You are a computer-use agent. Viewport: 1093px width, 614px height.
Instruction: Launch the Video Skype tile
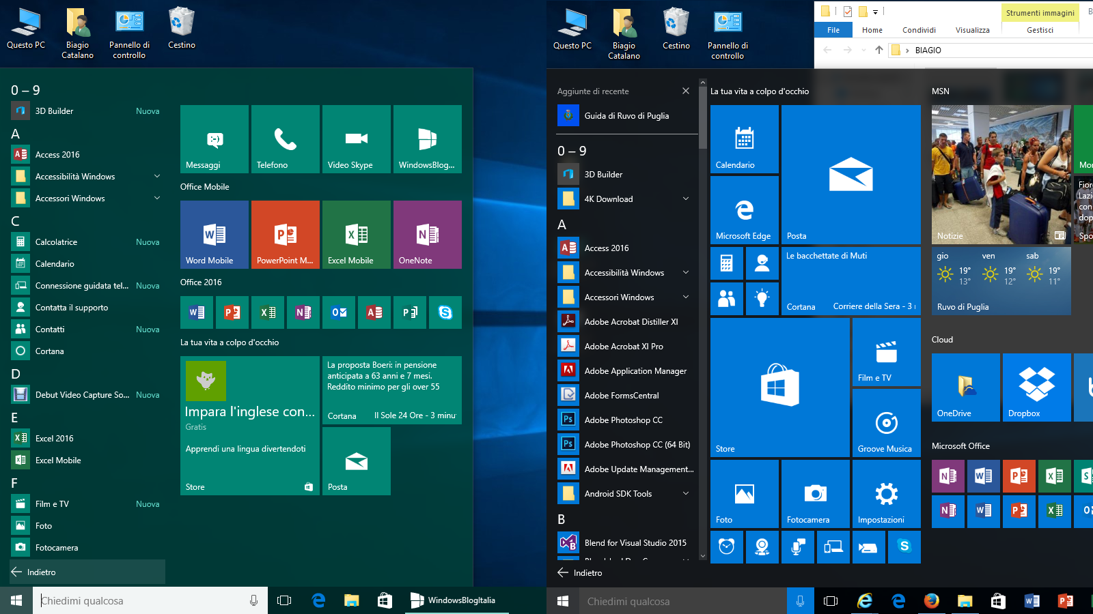tap(357, 139)
